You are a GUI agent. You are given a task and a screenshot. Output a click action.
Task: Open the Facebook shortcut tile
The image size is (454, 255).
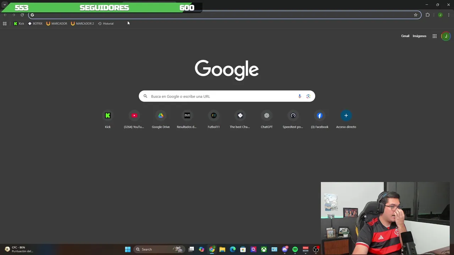pyautogui.click(x=320, y=120)
